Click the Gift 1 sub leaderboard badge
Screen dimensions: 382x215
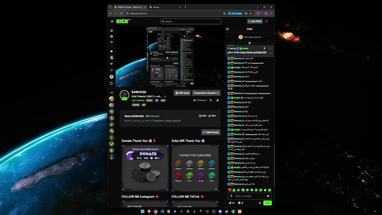(241, 37)
